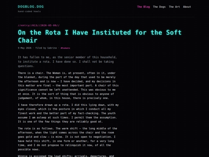The width and height of the screenshot is (209, 157).
Task: Open The Art page from navigation
Action: tap(174, 7)
